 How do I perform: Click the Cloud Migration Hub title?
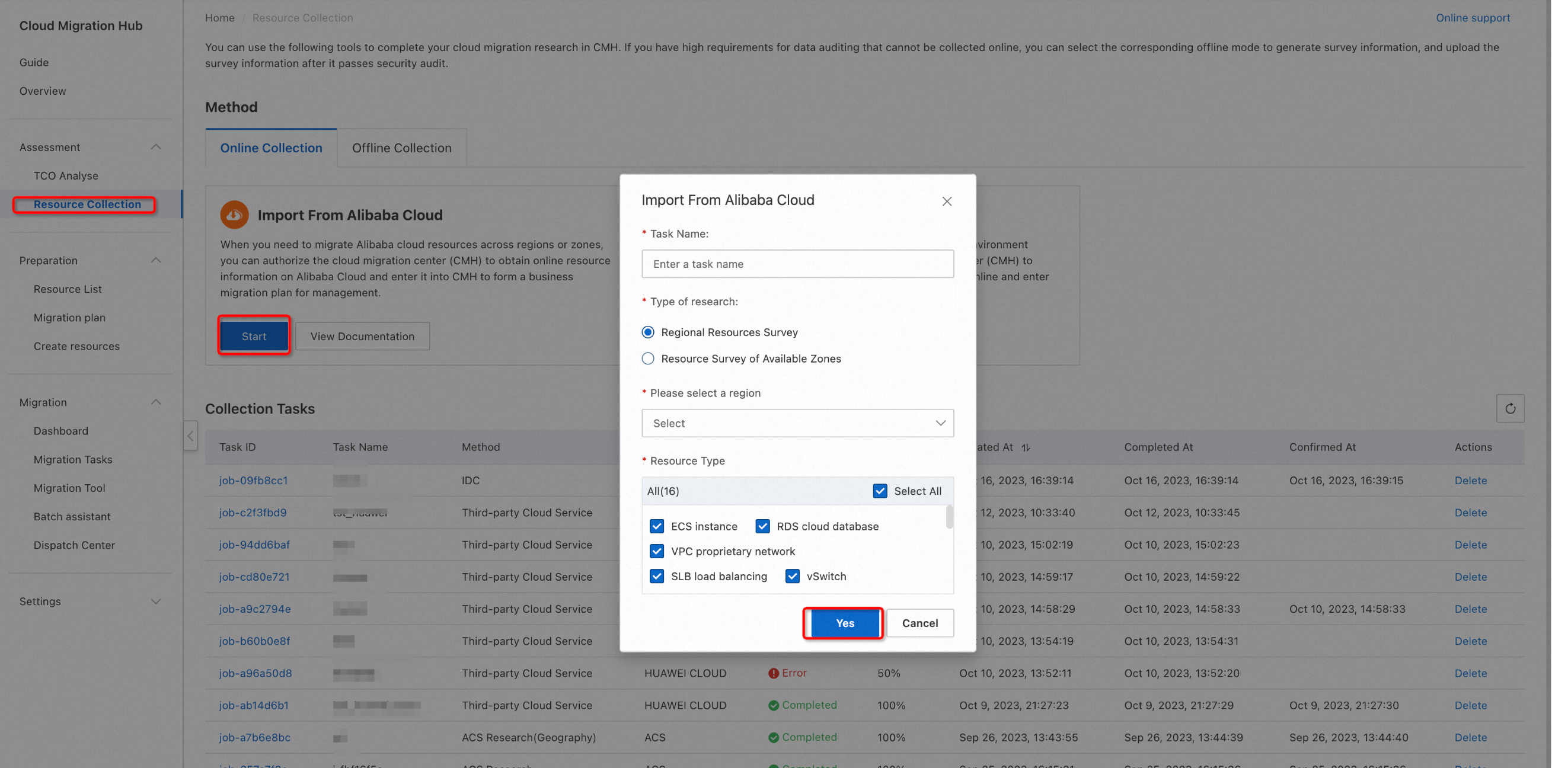[x=81, y=25]
